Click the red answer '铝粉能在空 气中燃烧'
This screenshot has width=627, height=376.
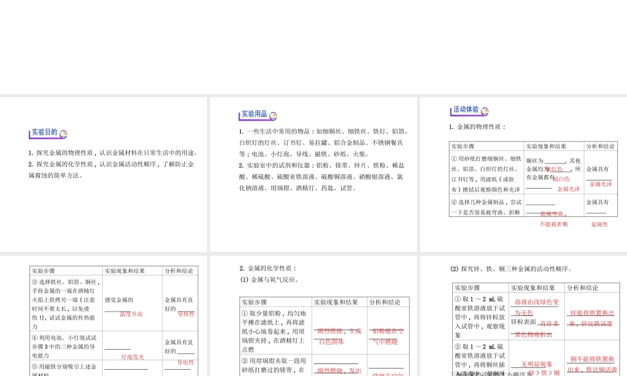coord(388,337)
